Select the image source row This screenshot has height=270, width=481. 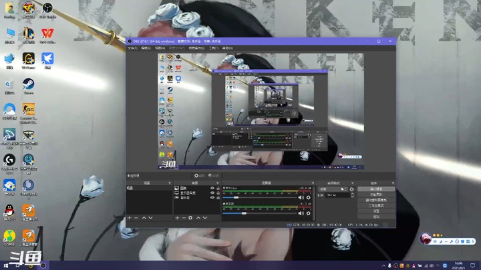(196, 188)
